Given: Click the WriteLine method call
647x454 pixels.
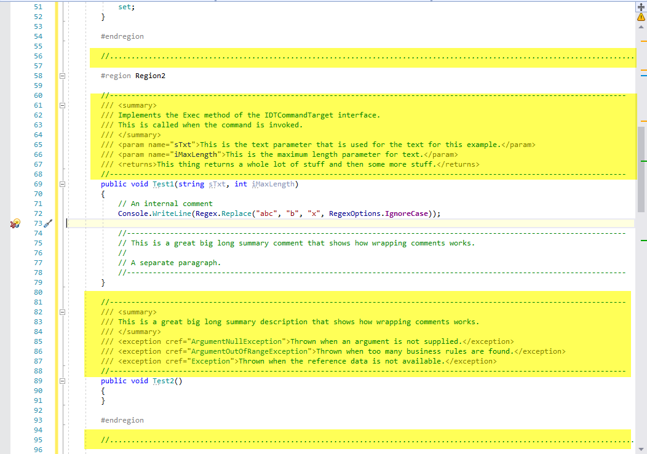Looking at the screenshot, I should click(172, 213).
